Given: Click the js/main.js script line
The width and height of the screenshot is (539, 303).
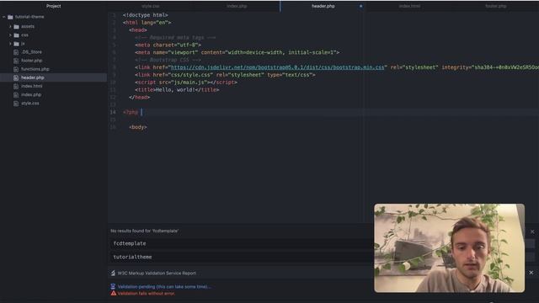Looking at the screenshot, I should 186,82.
